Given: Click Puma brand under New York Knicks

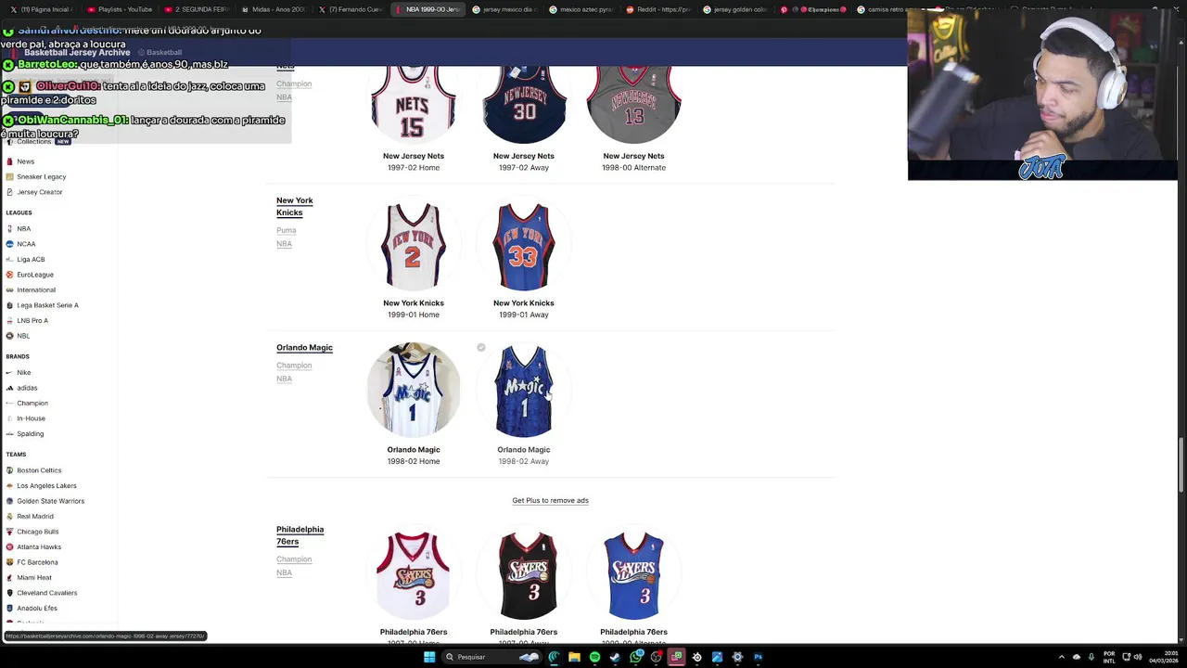Looking at the screenshot, I should pyautogui.click(x=286, y=230).
